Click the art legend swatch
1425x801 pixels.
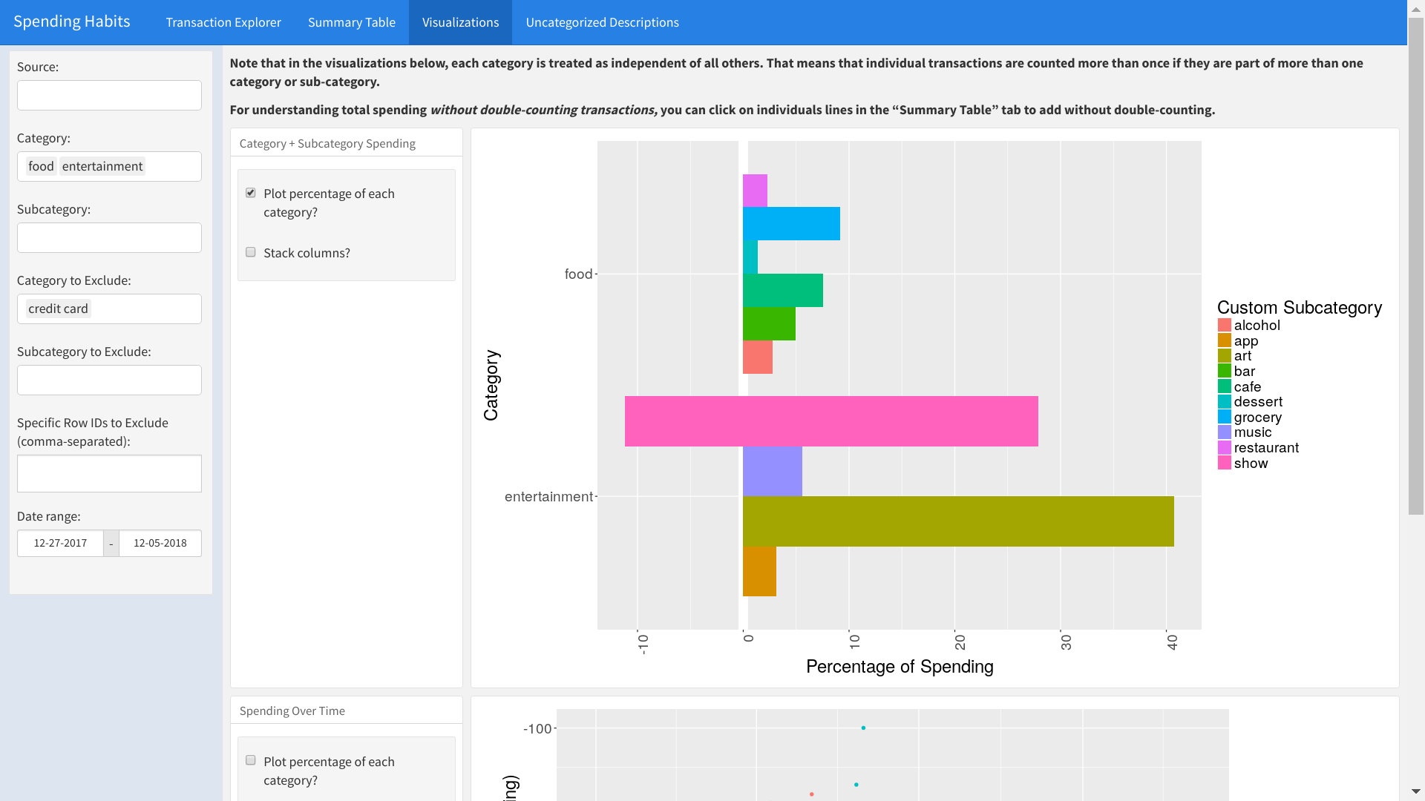[1225, 355]
